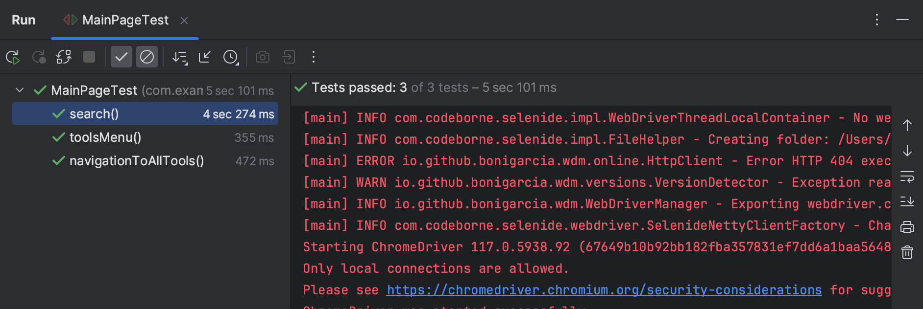Print the console output
This screenshot has height=309, width=923.
(x=907, y=227)
